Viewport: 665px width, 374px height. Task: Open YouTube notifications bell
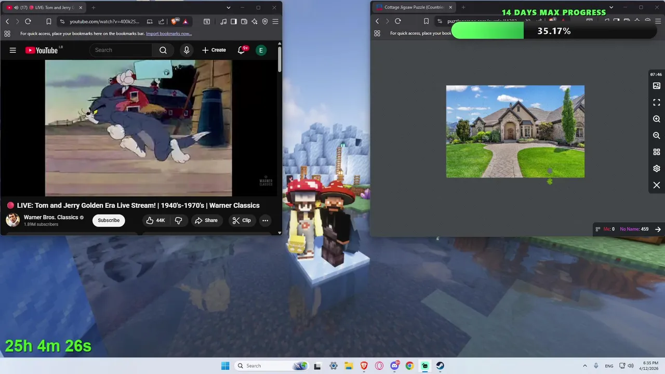coord(242,50)
